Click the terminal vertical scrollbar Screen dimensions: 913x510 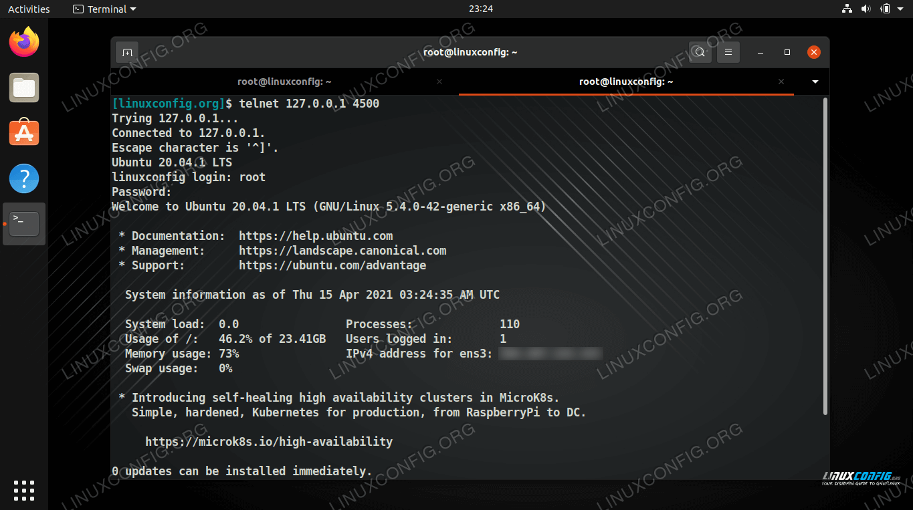click(825, 254)
